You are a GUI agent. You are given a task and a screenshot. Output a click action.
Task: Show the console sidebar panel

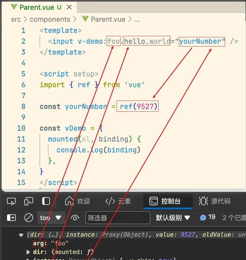[11, 218]
